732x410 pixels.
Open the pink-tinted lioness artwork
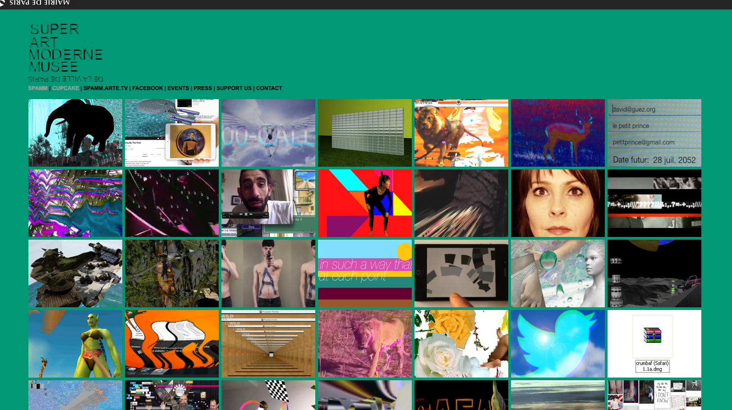point(365,344)
